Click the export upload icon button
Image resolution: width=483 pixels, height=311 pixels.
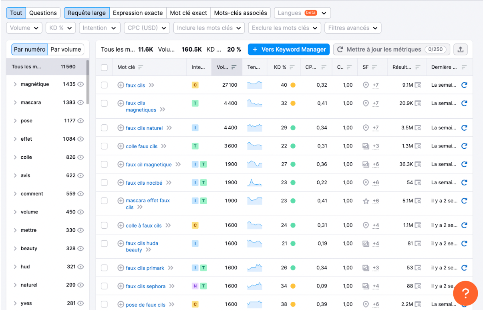click(x=461, y=50)
